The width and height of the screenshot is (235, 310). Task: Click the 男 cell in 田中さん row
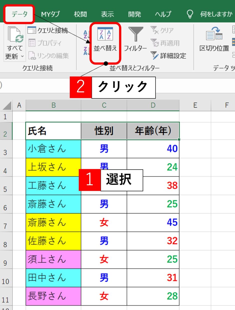tap(104, 278)
